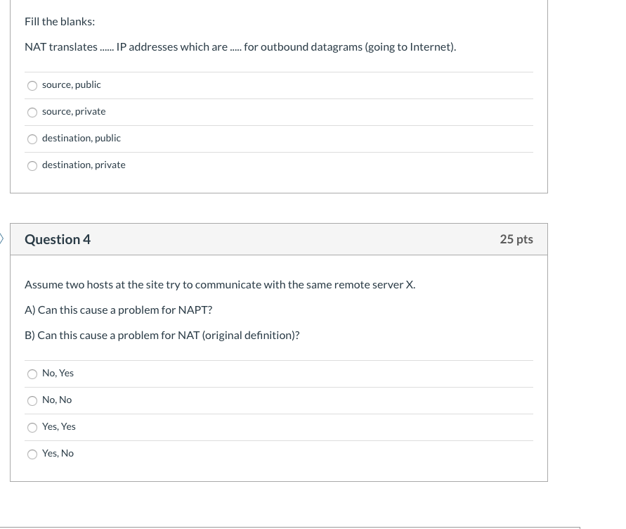Select the "source, public" radio button
This screenshot has height=529, width=626.
coord(32,86)
